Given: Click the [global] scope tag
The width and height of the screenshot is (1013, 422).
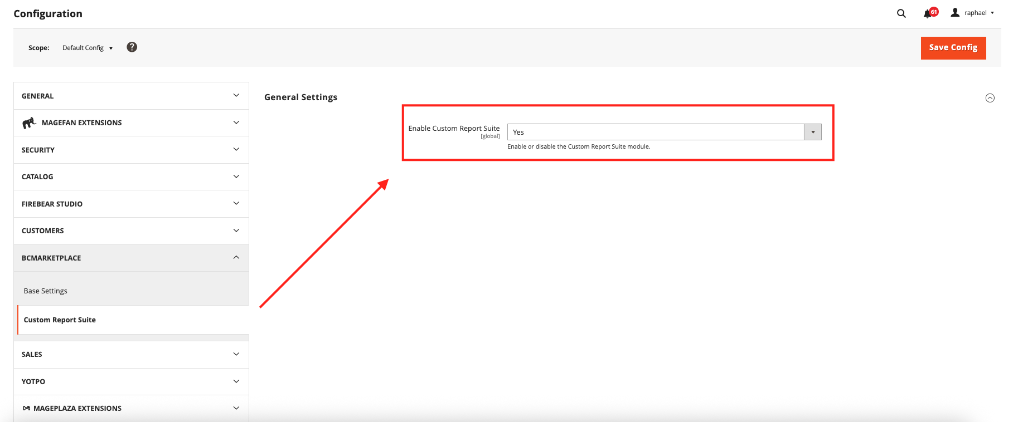Looking at the screenshot, I should pos(490,136).
